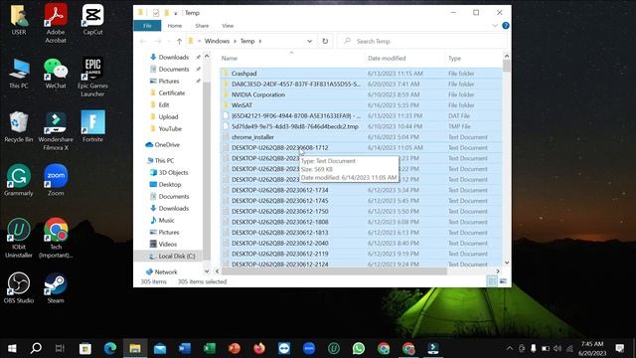Open This PC desktop icon
This screenshot has height=358, width=636.
(19, 74)
